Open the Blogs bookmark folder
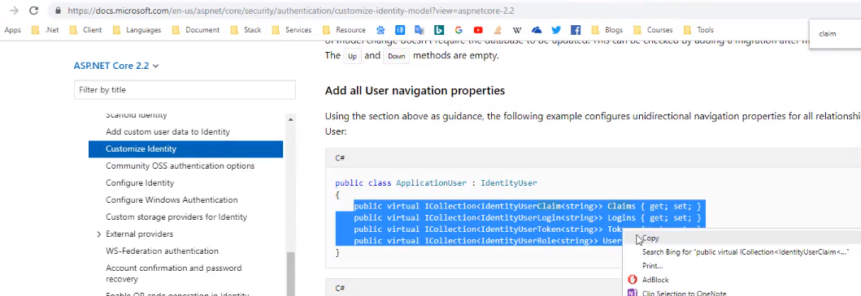This screenshot has width=861, height=296. [607, 30]
